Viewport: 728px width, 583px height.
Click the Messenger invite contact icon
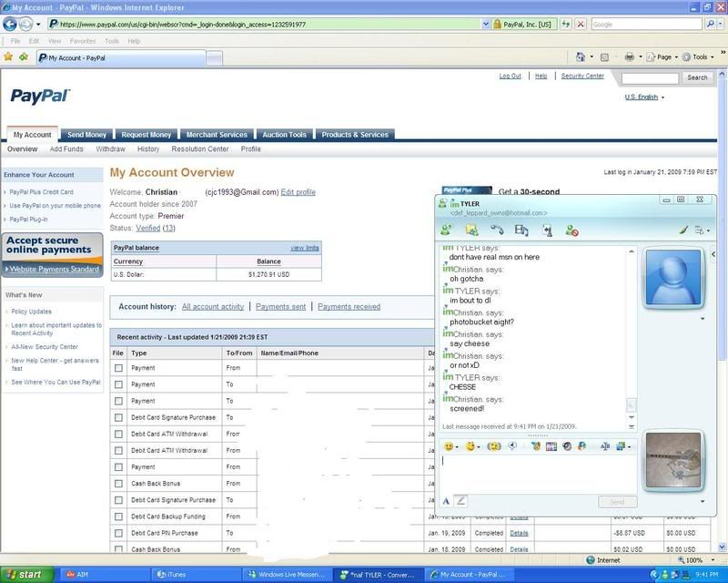pos(446,230)
